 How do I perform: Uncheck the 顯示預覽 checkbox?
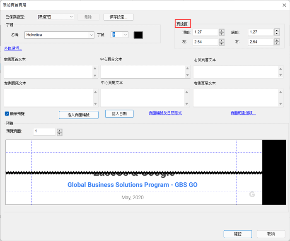click(x=7, y=114)
